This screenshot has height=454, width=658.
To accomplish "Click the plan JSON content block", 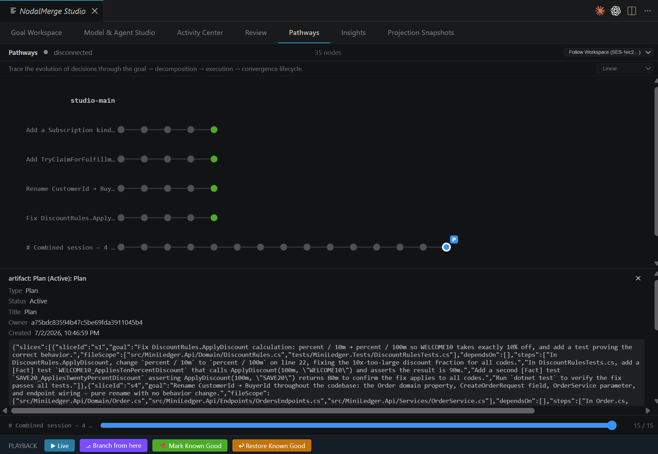I will [326, 373].
